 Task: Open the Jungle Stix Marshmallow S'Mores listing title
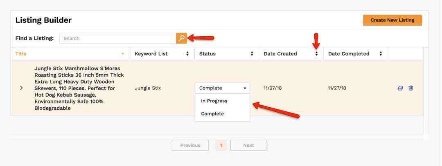click(79, 88)
